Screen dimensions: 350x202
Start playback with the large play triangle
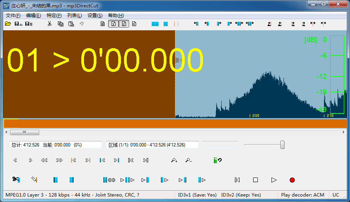click(274, 180)
